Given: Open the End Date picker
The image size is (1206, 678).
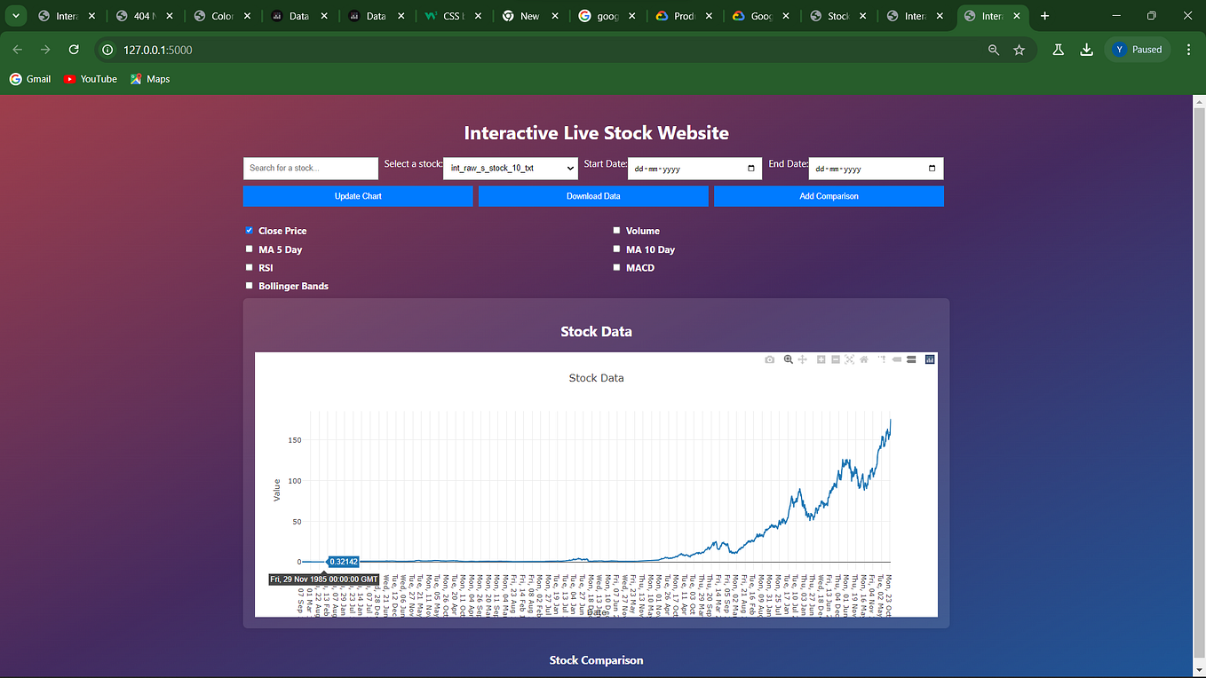Looking at the screenshot, I should click(x=932, y=168).
